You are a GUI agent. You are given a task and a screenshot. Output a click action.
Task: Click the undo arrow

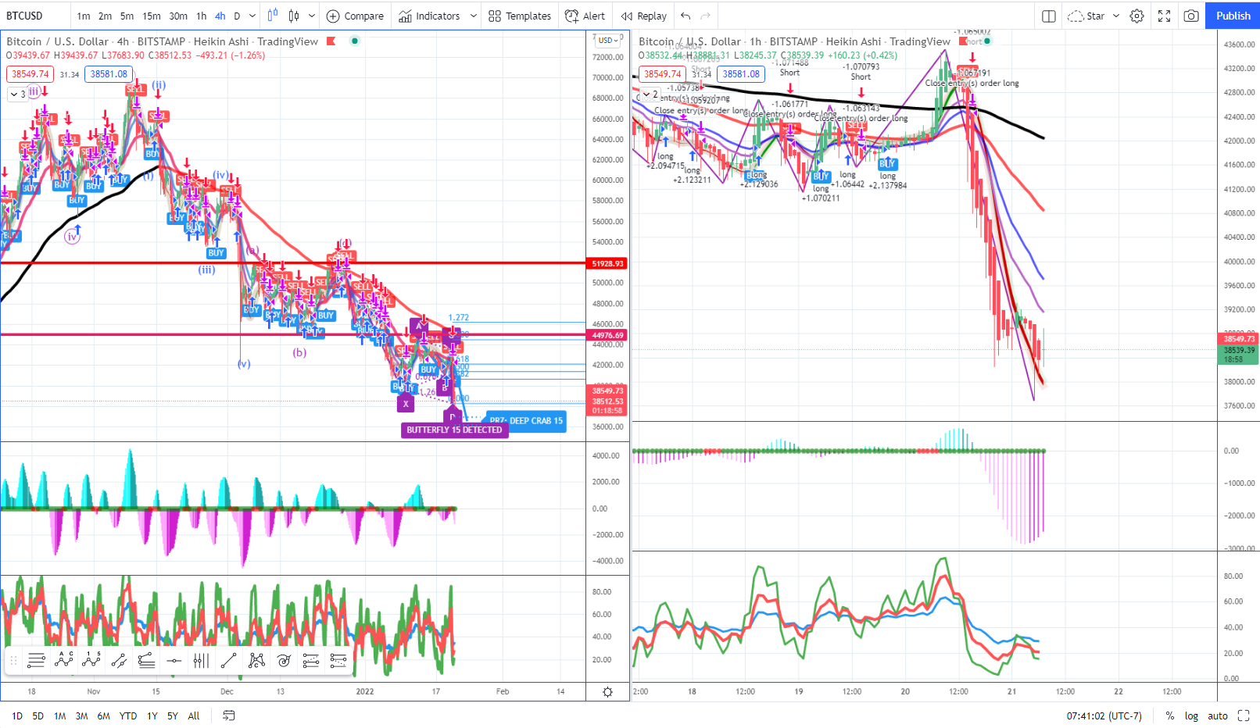coord(685,16)
